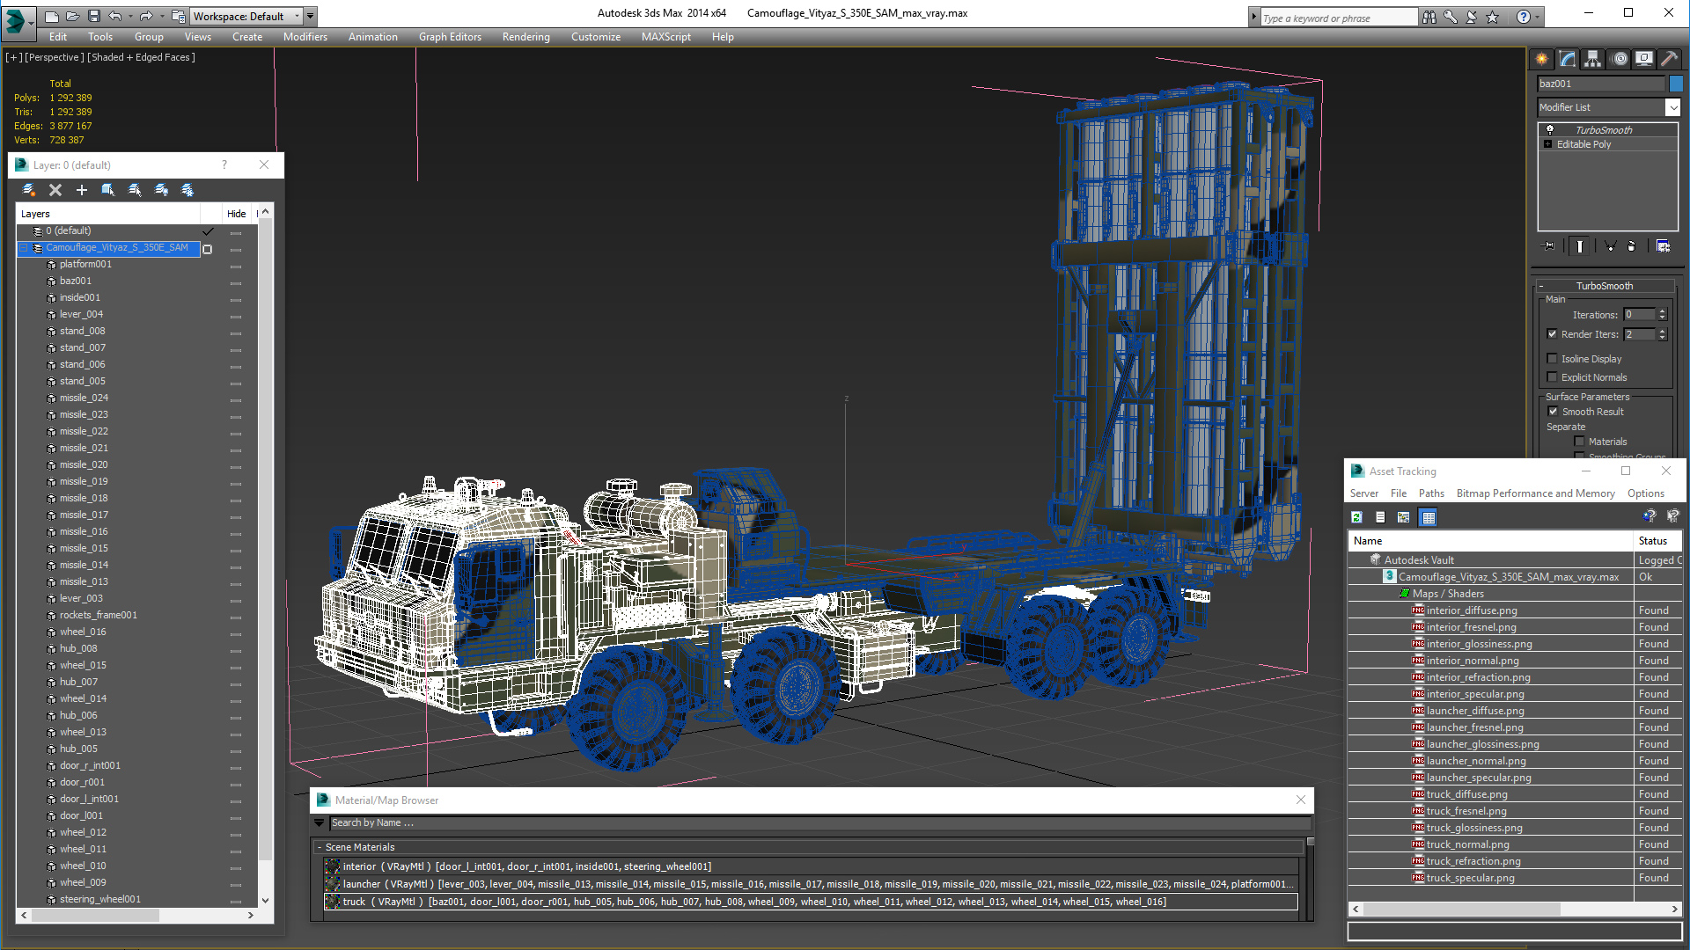Enable Explicit Normals checkbox
This screenshot has height=950, width=1690.
pyautogui.click(x=1553, y=377)
